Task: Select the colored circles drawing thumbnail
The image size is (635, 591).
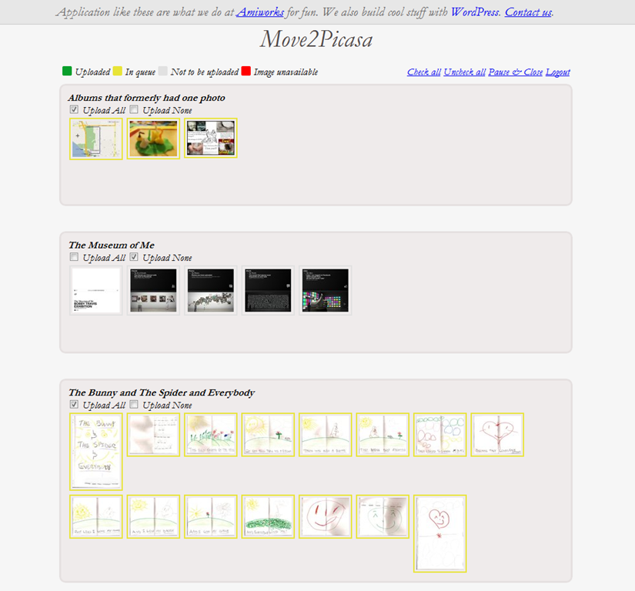Action: (x=439, y=435)
